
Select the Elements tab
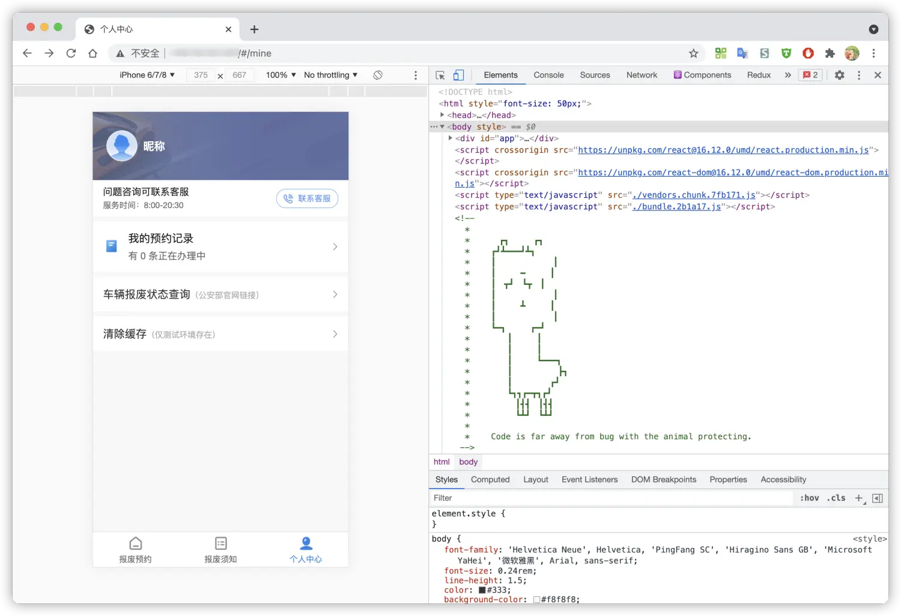point(500,75)
